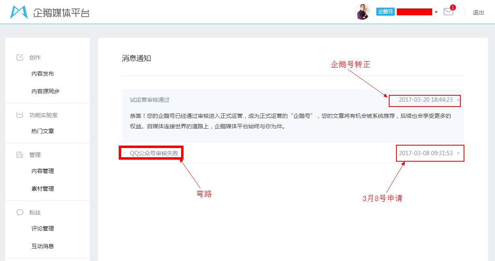Click the user avatar thumbnail
Image resolution: width=495 pixels, height=261 pixels.
click(x=363, y=12)
